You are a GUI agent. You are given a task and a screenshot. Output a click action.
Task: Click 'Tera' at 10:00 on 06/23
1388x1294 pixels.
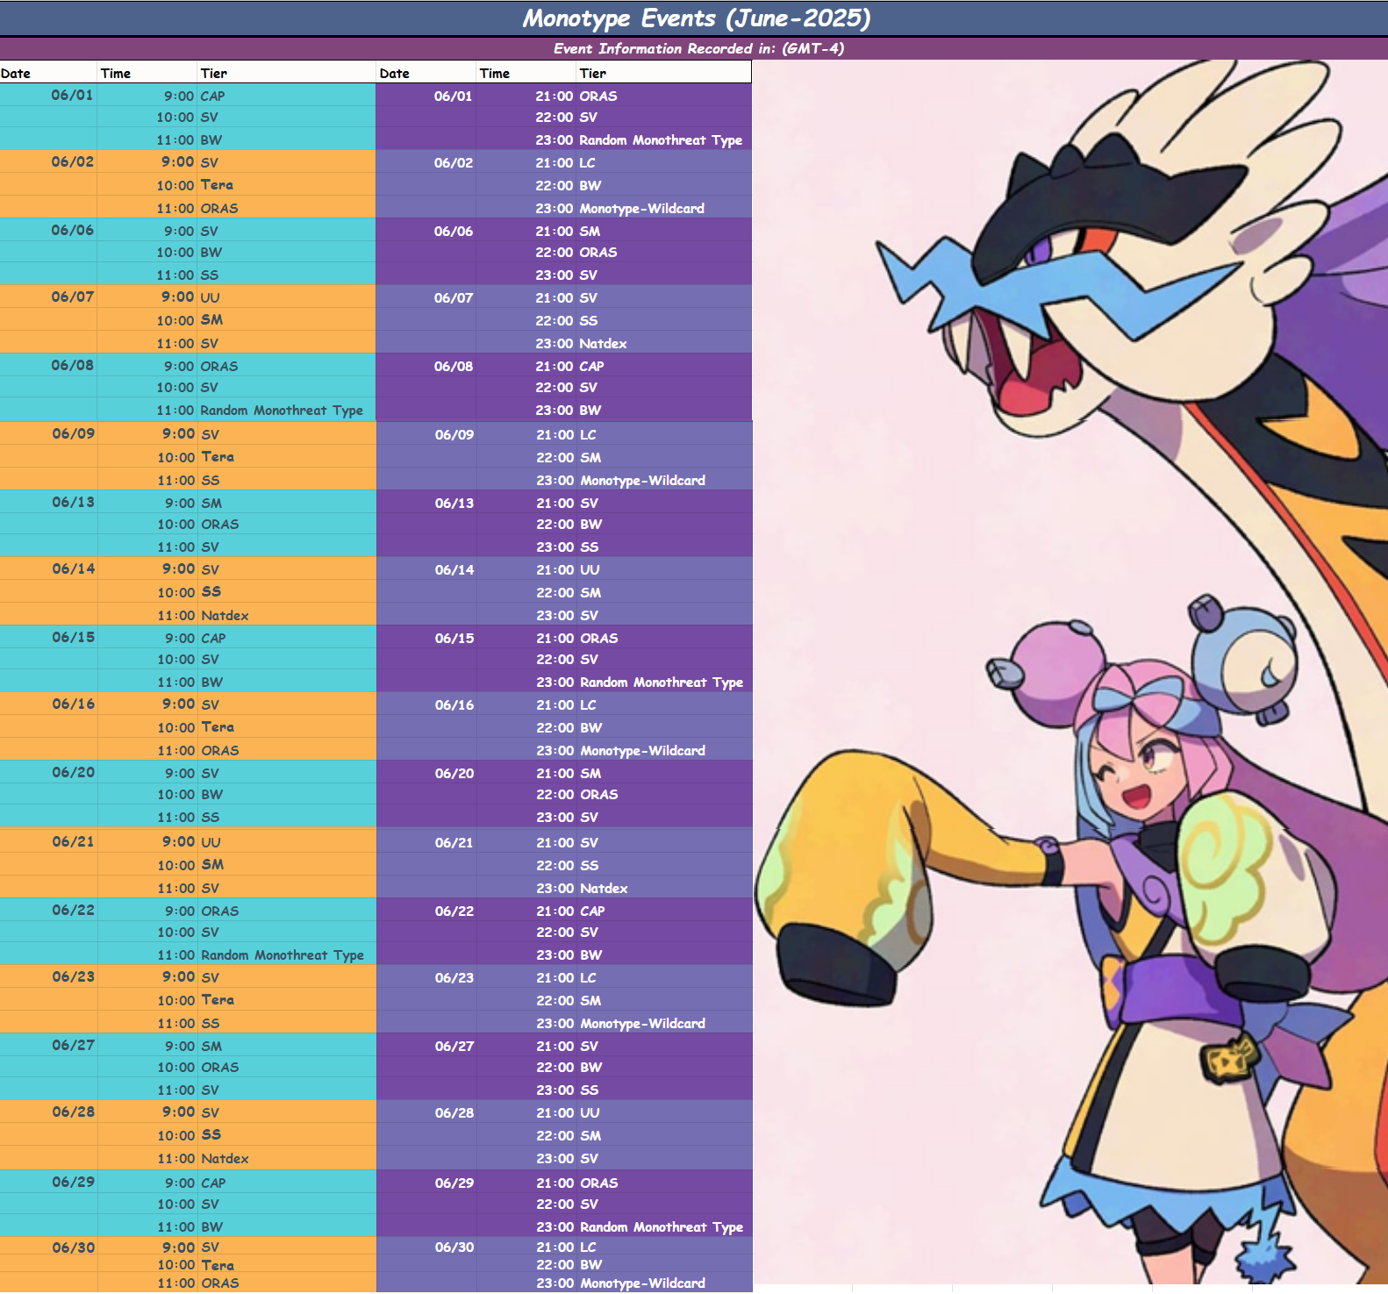point(218,1000)
